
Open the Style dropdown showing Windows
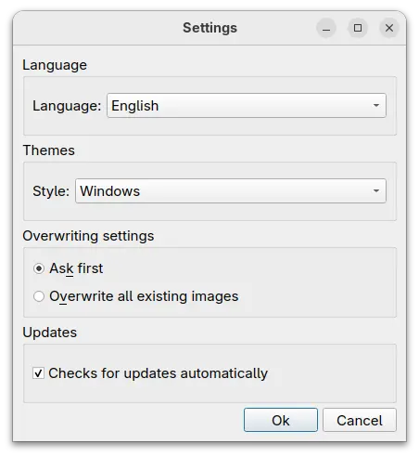pos(231,191)
